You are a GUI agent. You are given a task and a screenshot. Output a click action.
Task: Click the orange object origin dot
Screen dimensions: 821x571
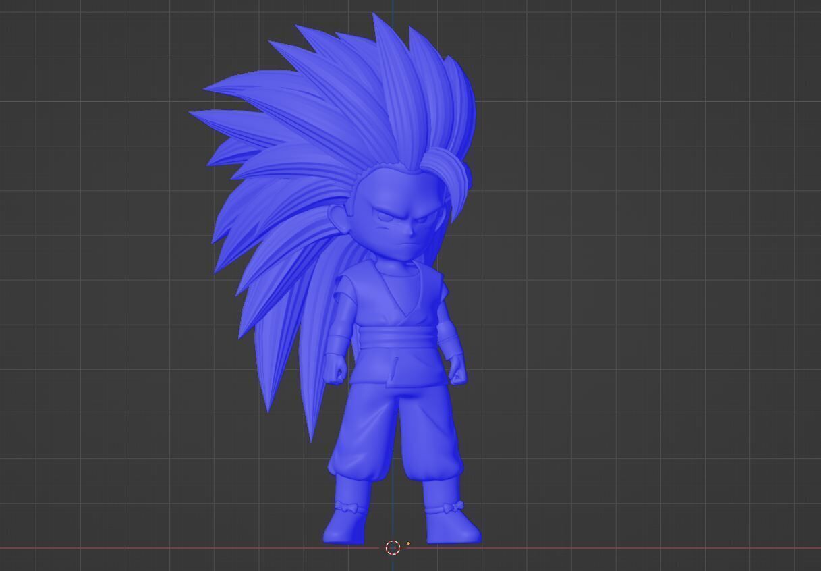tap(408, 543)
